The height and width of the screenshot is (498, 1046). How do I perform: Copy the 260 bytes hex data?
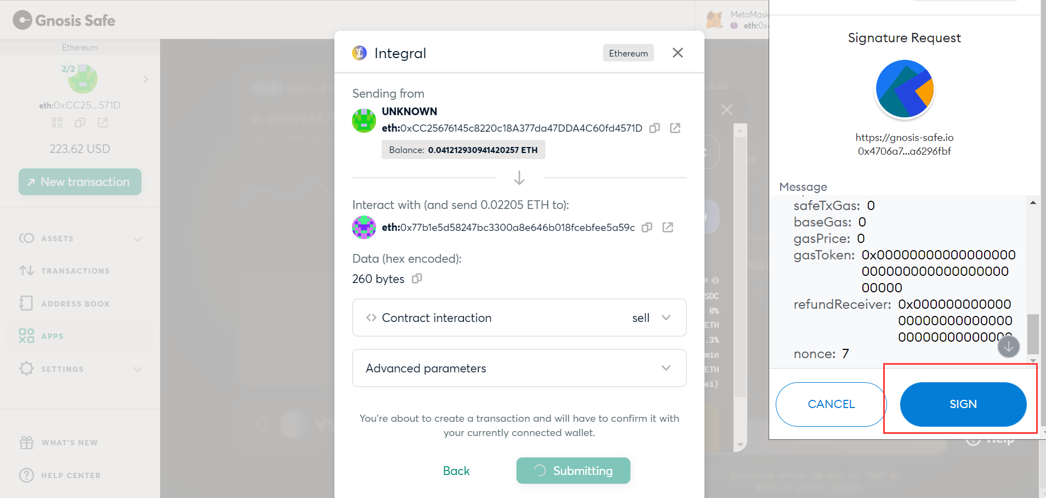417,279
